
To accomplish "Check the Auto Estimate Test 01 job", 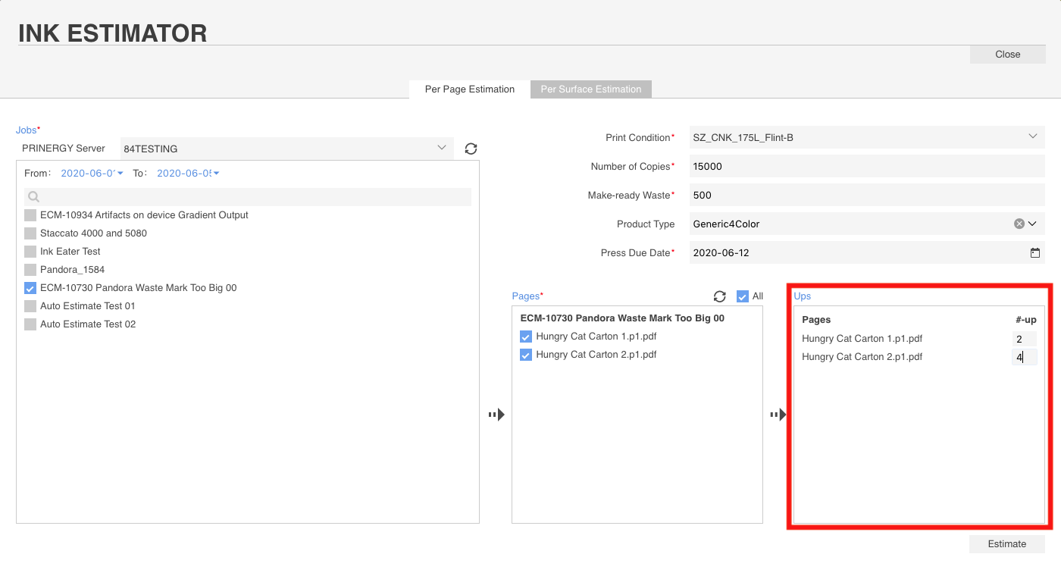I will pyautogui.click(x=30, y=306).
